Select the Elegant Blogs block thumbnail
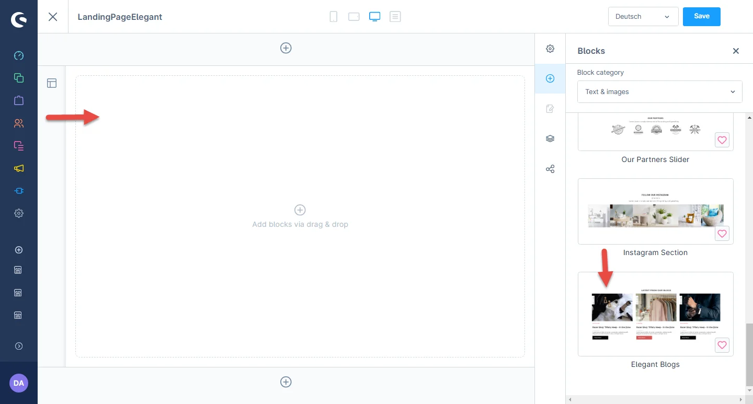 (x=655, y=314)
